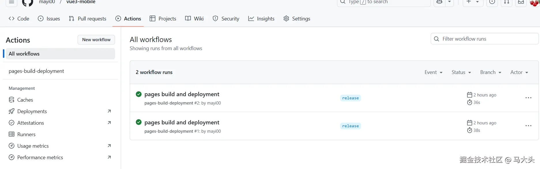
Task: Open the issues icon in header
Action: [x=492, y=2]
